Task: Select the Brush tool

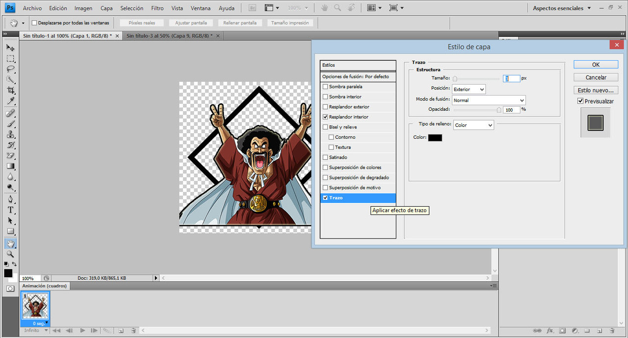Action: [x=10, y=124]
